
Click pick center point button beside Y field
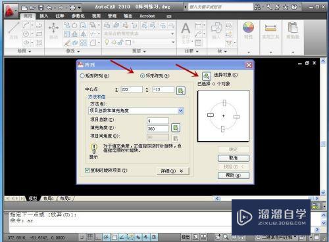181,91
